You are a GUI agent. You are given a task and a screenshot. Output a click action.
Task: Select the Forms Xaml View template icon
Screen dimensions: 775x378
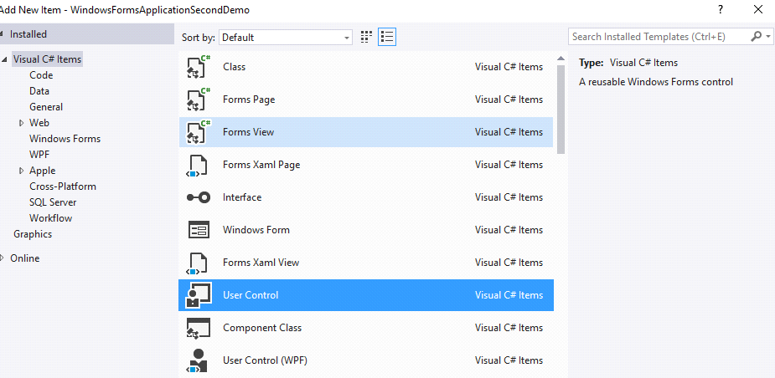[199, 263]
